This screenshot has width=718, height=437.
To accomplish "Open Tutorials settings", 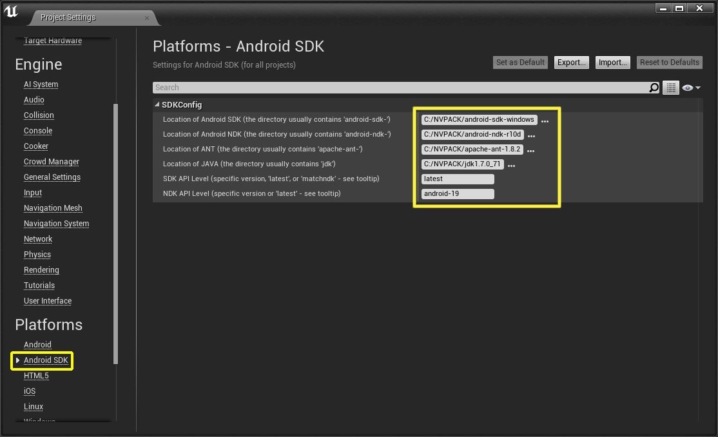I will 39,286.
